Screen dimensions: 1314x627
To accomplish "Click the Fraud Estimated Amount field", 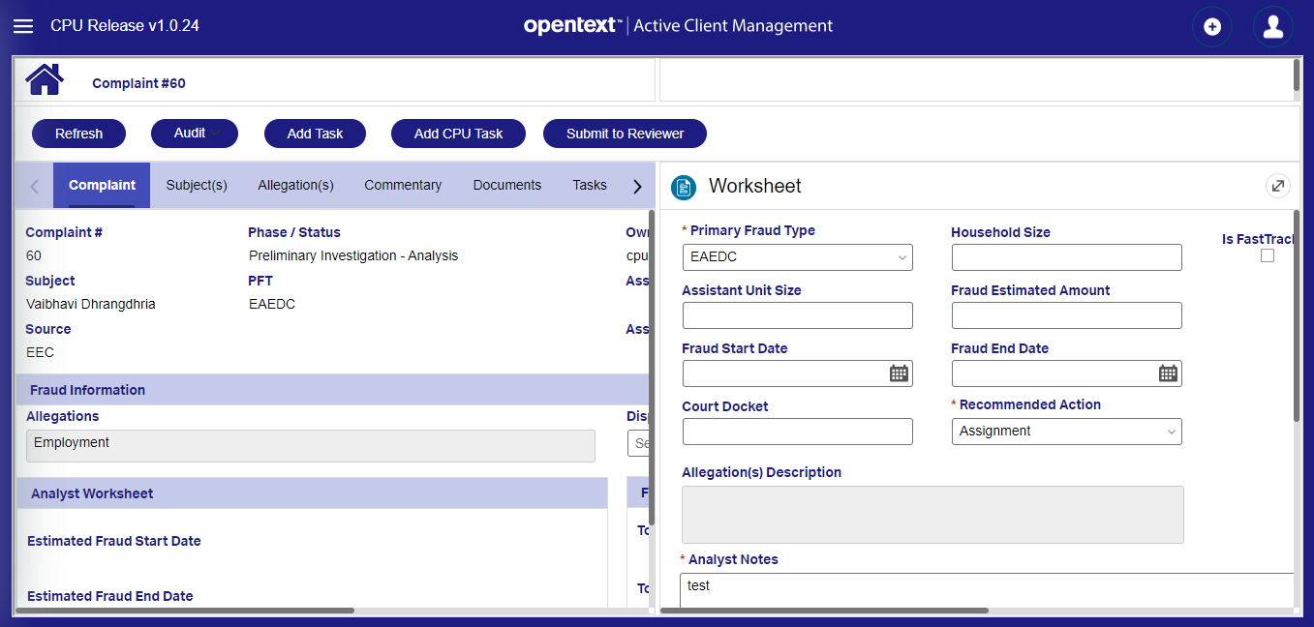I will (1066, 315).
